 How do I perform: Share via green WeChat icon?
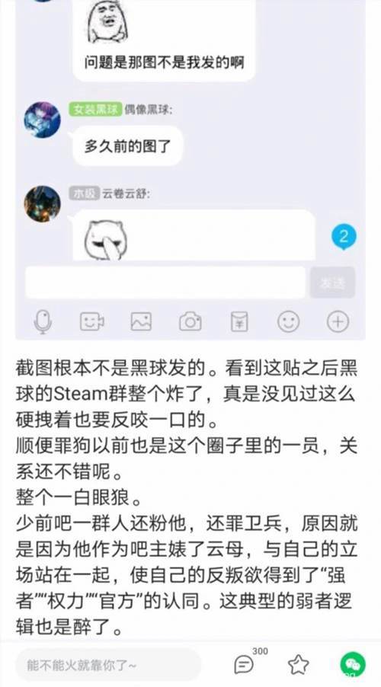click(353, 665)
